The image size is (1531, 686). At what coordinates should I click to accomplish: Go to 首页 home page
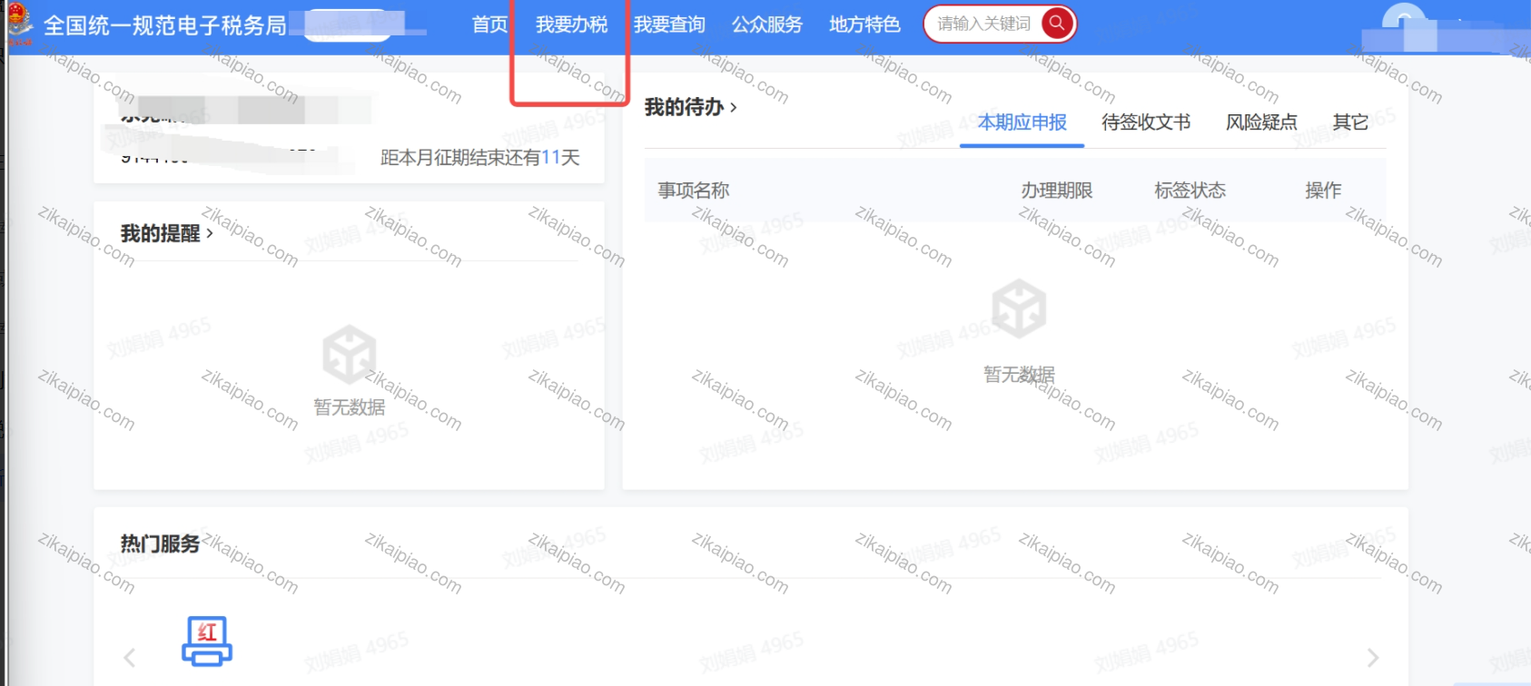tap(489, 24)
